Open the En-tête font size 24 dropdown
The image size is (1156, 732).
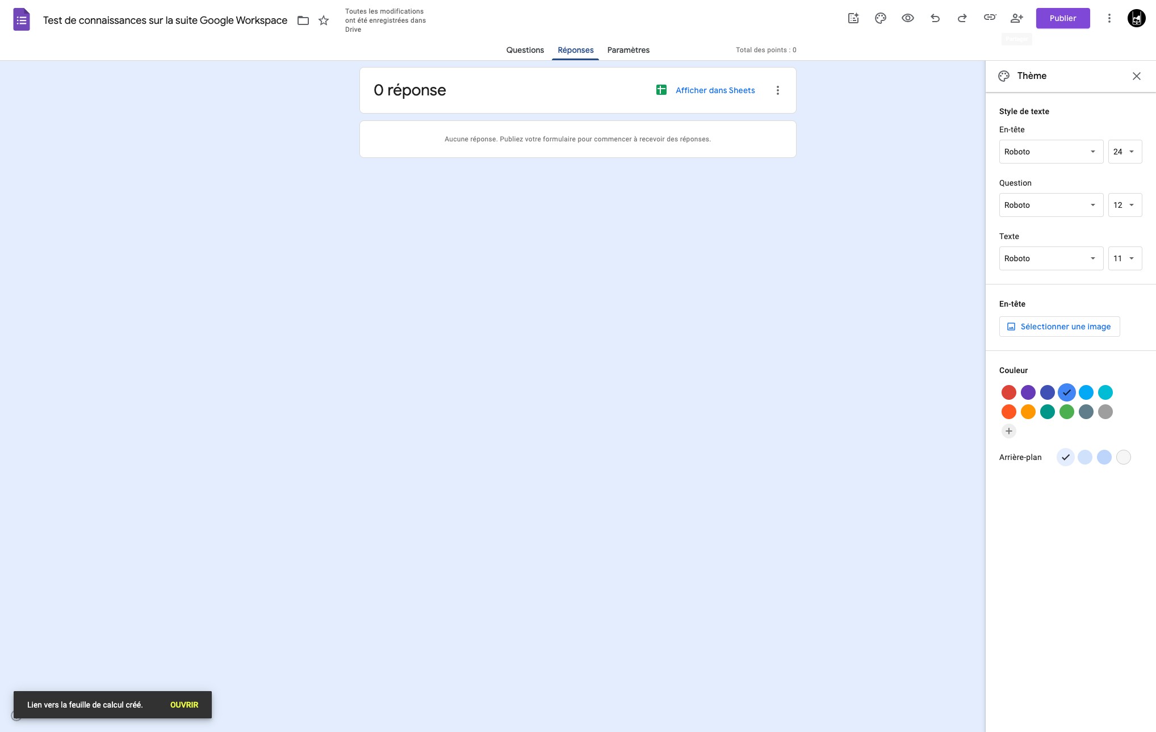[1125, 152]
